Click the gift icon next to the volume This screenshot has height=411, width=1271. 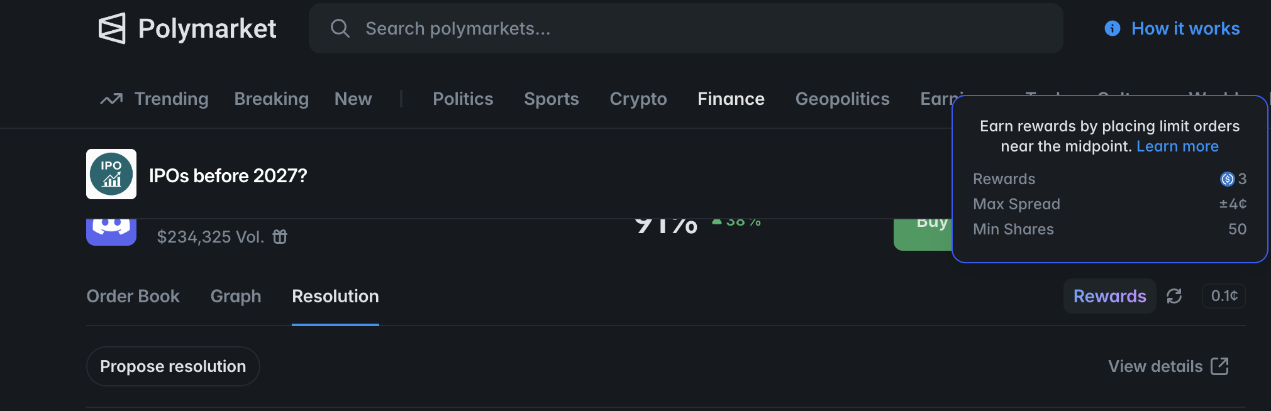click(279, 236)
